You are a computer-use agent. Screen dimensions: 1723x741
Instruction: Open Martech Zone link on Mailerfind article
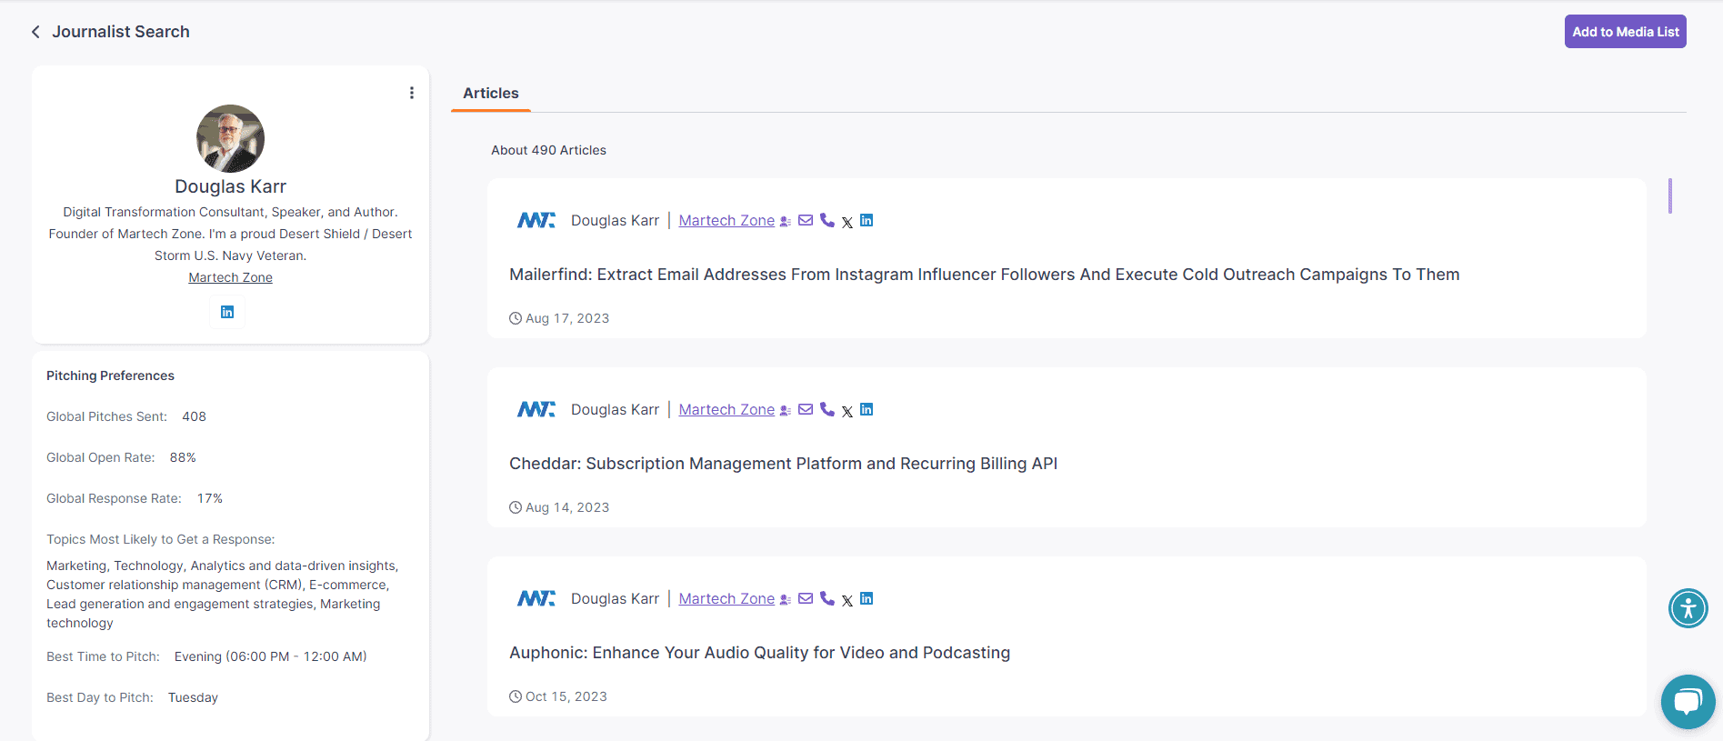tap(726, 220)
